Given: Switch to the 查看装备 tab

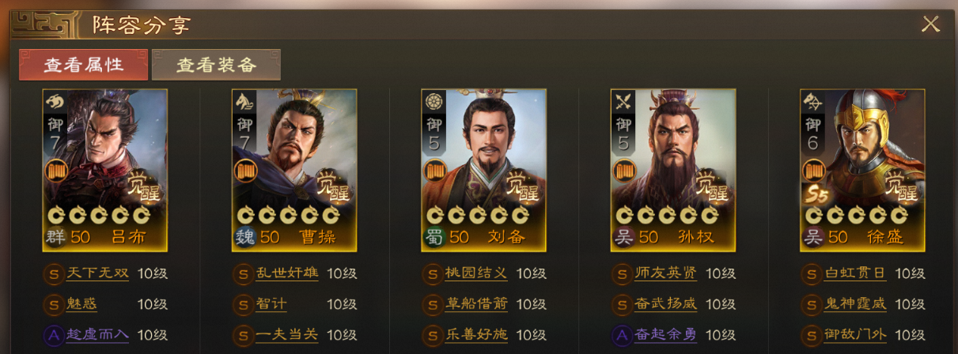Looking at the screenshot, I should pos(216,65).
